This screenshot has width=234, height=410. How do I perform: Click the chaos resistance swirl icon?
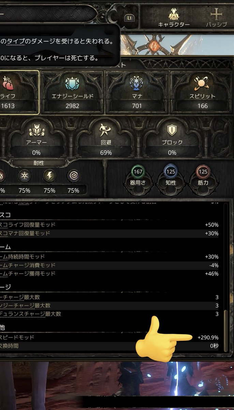73,176
